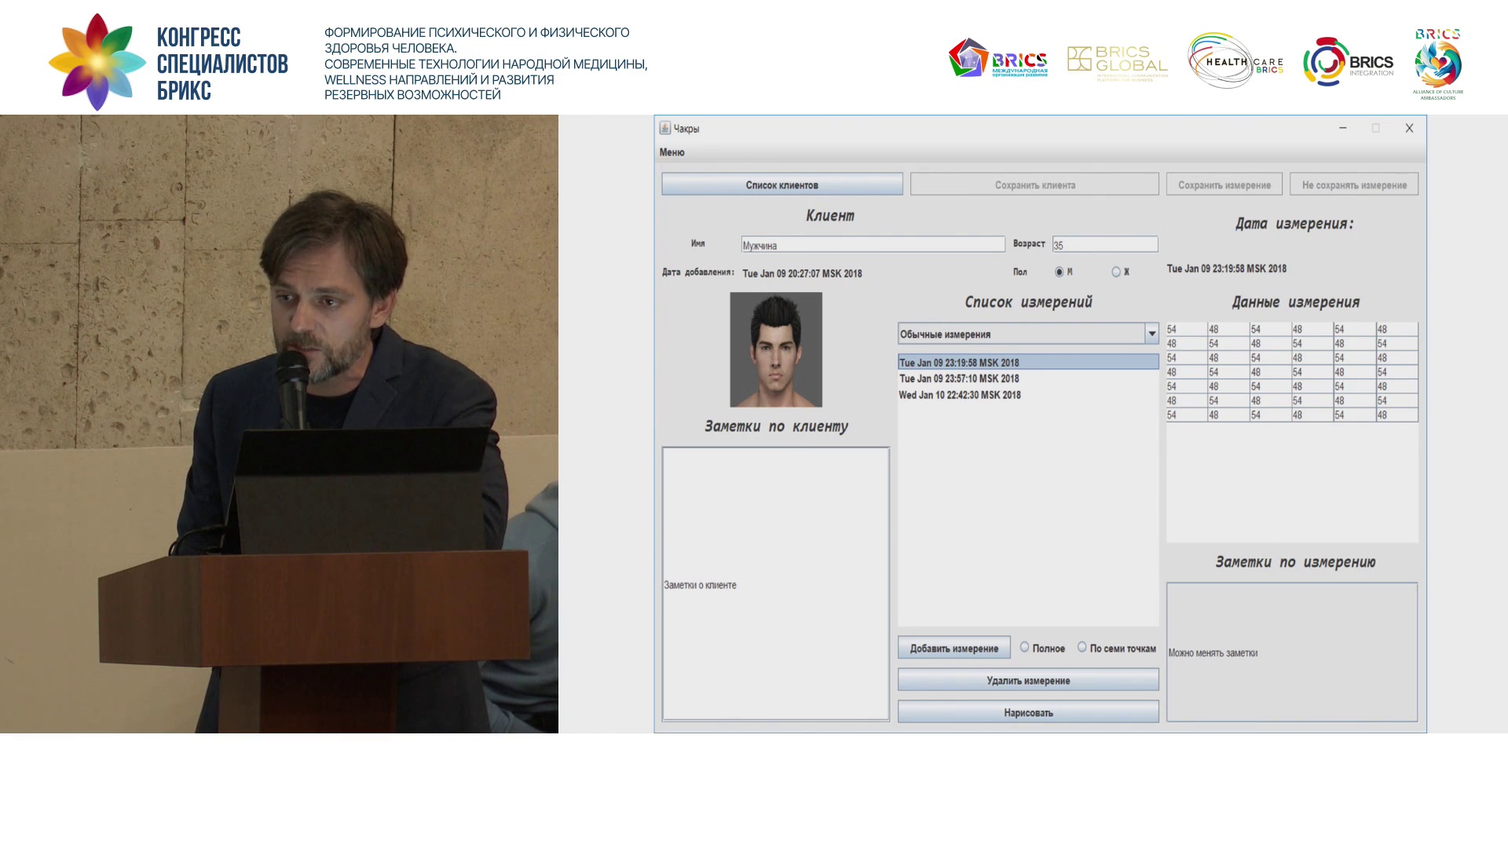Image resolution: width=1508 pixels, height=848 pixels.
Task: Click the Не сохранять измерение button
Action: pyautogui.click(x=1354, y=185)
